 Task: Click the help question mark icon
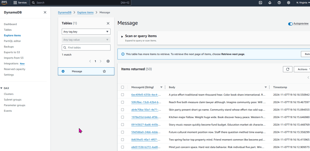click(x=279, y=3)
